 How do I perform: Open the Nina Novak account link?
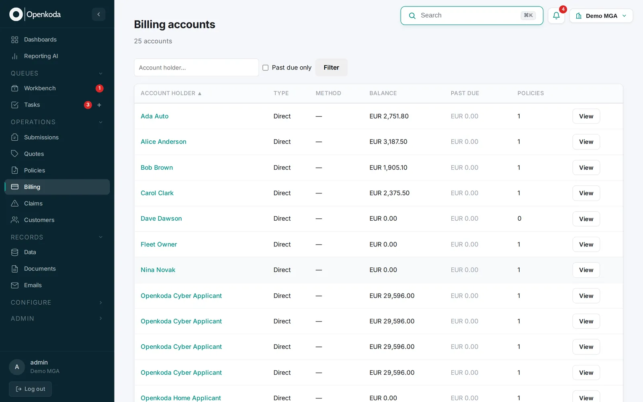(x=158, y=270)
